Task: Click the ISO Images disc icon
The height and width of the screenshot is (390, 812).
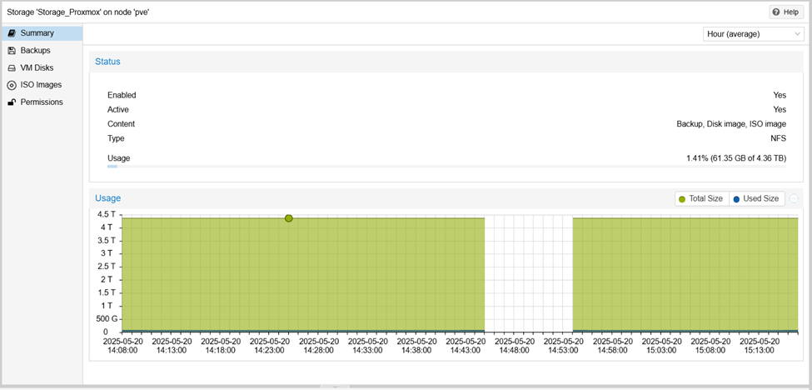Action: click(12, 85)
